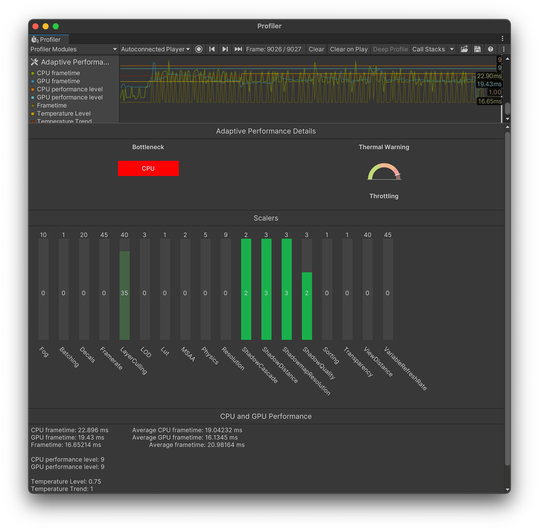Toggle Clear on Play
The width and height of the screenshot is (539, 531).
(349, 49)
